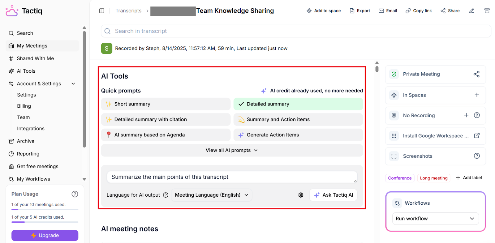Click the pencil edit title icon
Image resolution: width=495 pixels, height=243 pixels.
click(x=471, y=11)
